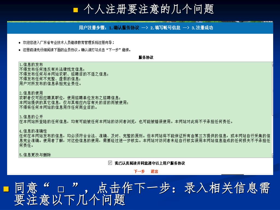
Task: Click step 3.注册成功 in the header
Action: click(202, 28)
